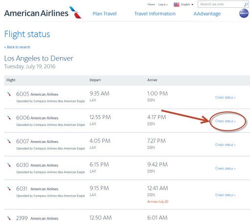Check status of flight 6006
250x221 pixels.
[x=225, y=121]
